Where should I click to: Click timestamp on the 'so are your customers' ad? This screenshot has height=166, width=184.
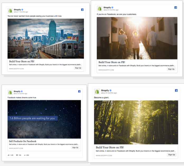[x=111, y=10]
